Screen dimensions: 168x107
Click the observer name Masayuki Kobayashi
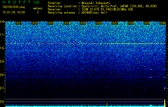(x=96, y=3)
